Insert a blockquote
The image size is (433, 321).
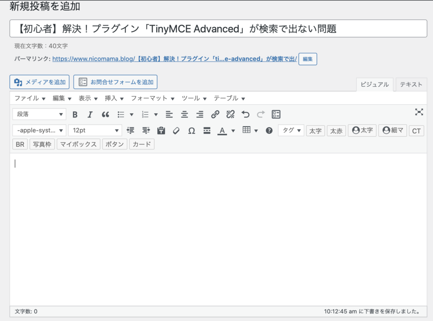click(105, 114)
